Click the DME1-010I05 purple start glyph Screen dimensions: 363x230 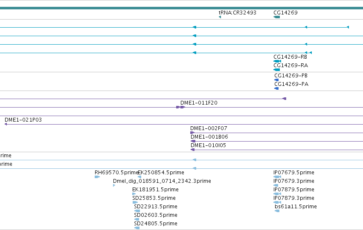pyautogui.click(x=192, y=150)
